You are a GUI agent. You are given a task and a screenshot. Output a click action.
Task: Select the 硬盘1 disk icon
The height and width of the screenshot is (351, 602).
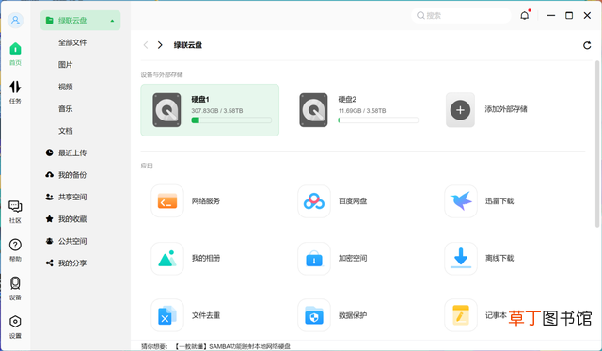(166, 110)
